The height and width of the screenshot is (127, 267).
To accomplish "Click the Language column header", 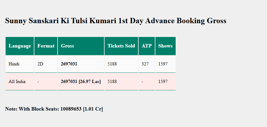I will [x=20, y=46].
